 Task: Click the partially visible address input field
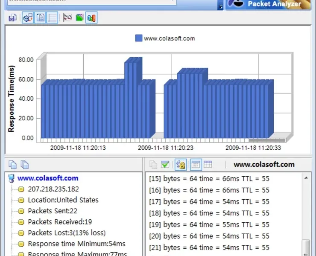click(x=92, y=2)
